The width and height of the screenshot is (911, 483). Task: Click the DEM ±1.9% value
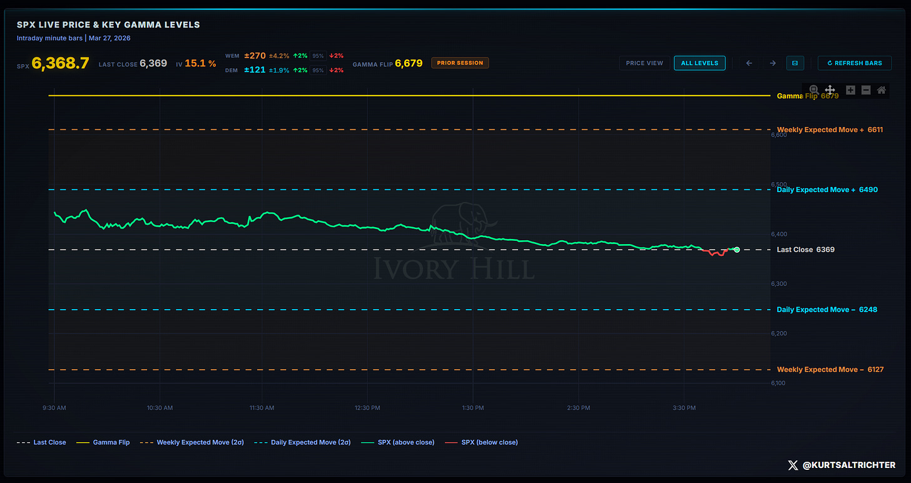click(279, 70)
